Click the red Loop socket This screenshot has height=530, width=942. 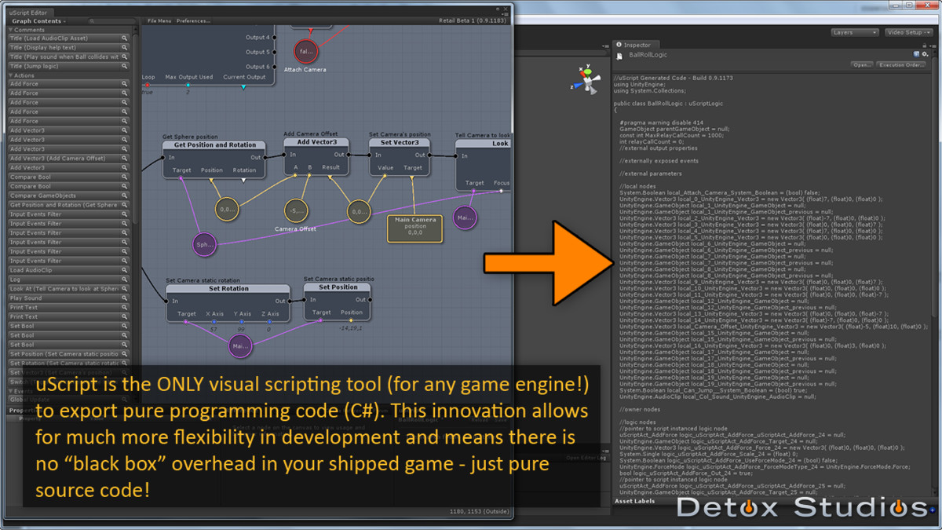click(x=148, y=86)
